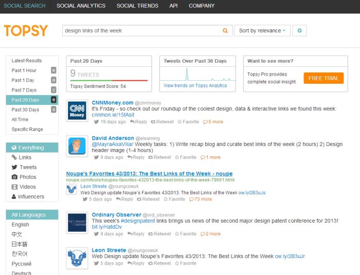Screen dimensions: 360x275
Task: Select Past 30 Days time filter
Action: click(x=32, y=109)
